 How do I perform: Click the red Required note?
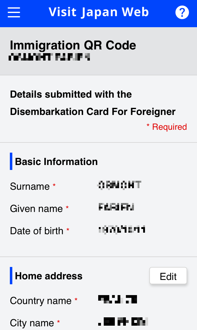[167, 127]
